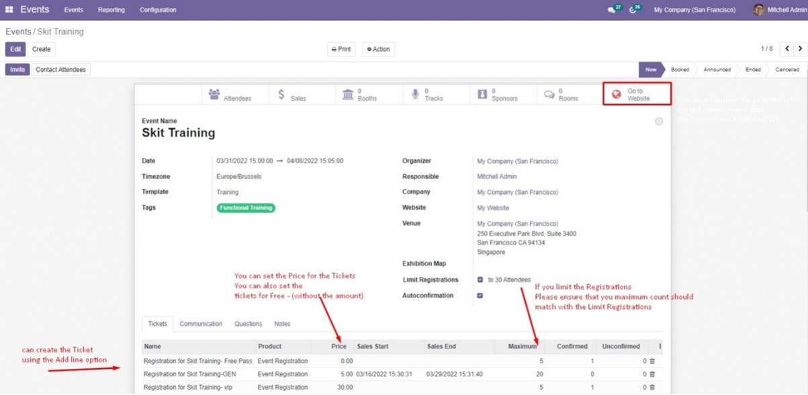Click the Go to Website globe button
Screen dimensions: 808x395
(x=636, y=95)
